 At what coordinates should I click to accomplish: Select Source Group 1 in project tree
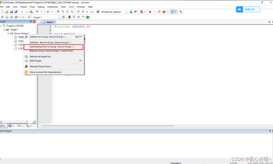click(22, 33)
